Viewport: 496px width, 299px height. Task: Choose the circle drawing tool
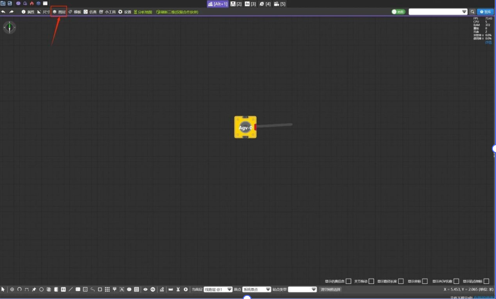tap(41, 289)
